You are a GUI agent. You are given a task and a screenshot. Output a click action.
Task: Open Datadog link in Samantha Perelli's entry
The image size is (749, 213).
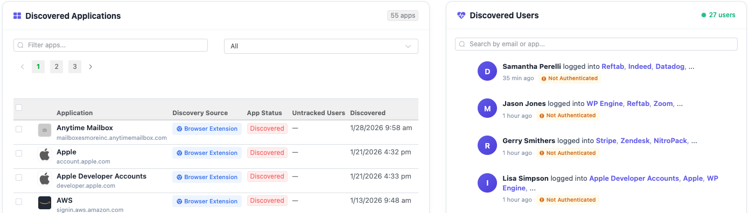(670, 67)
